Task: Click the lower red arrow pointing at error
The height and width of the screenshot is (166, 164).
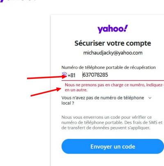Action: click(x=46, y=92)
